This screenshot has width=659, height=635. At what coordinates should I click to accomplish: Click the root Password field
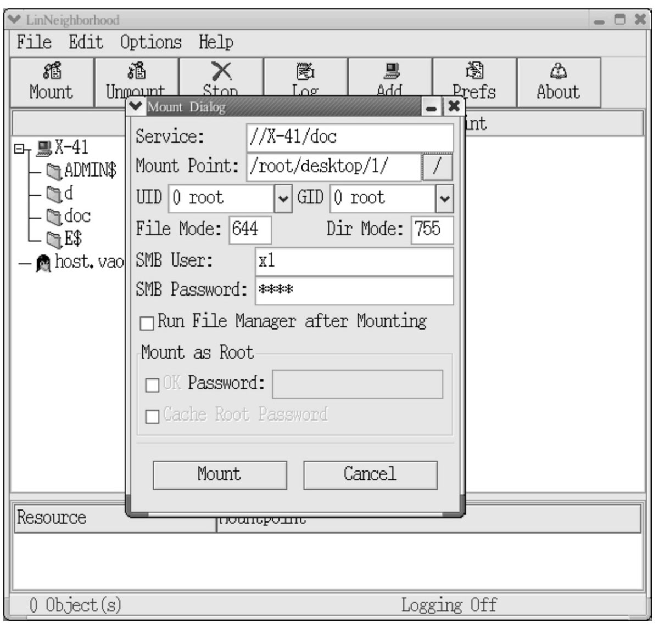pos(358,384)
